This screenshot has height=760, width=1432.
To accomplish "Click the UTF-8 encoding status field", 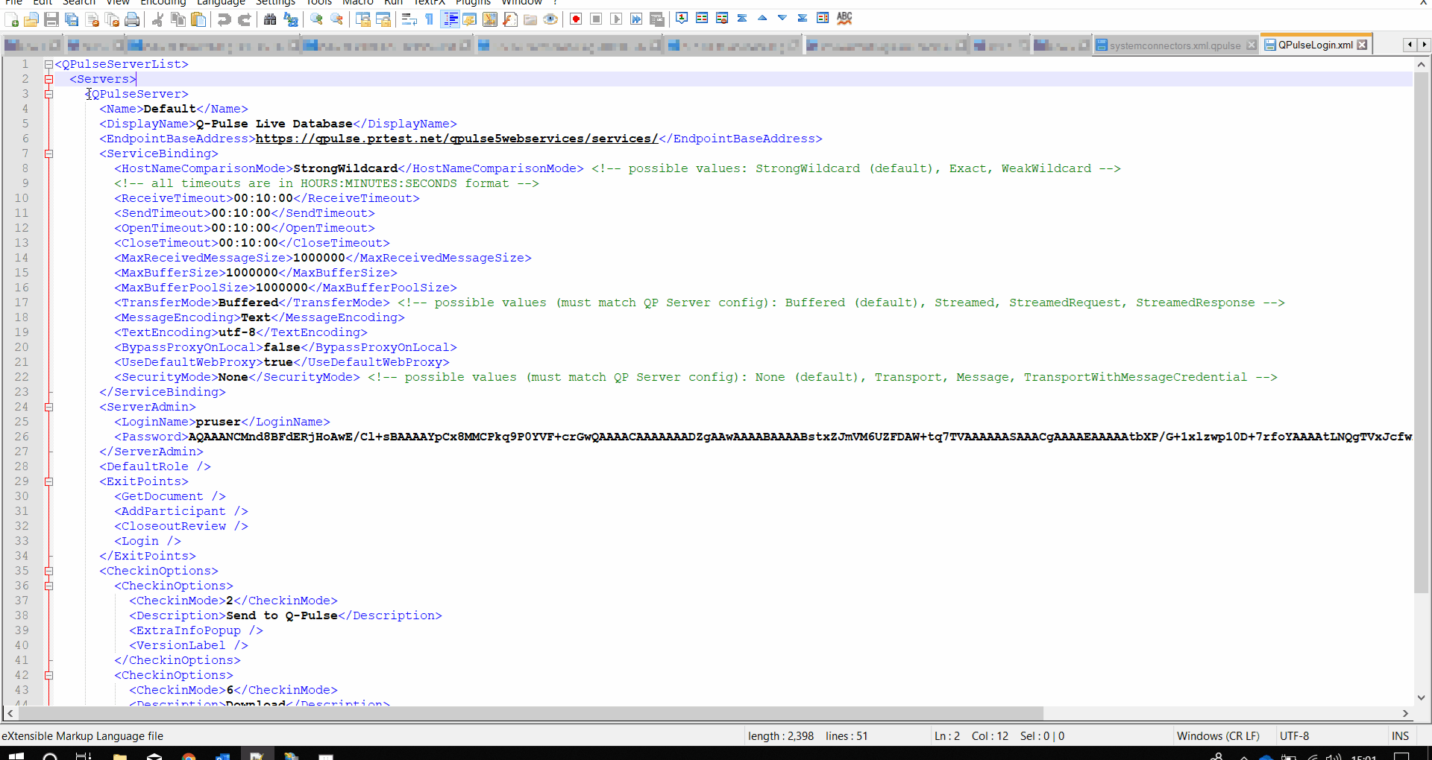I will click(x=1294, y=736).
